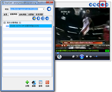Image resolution: width=112 pixels, height=92 pixels.
Task: Switch to the 我要播 tab
Action: tap(31, 14)
